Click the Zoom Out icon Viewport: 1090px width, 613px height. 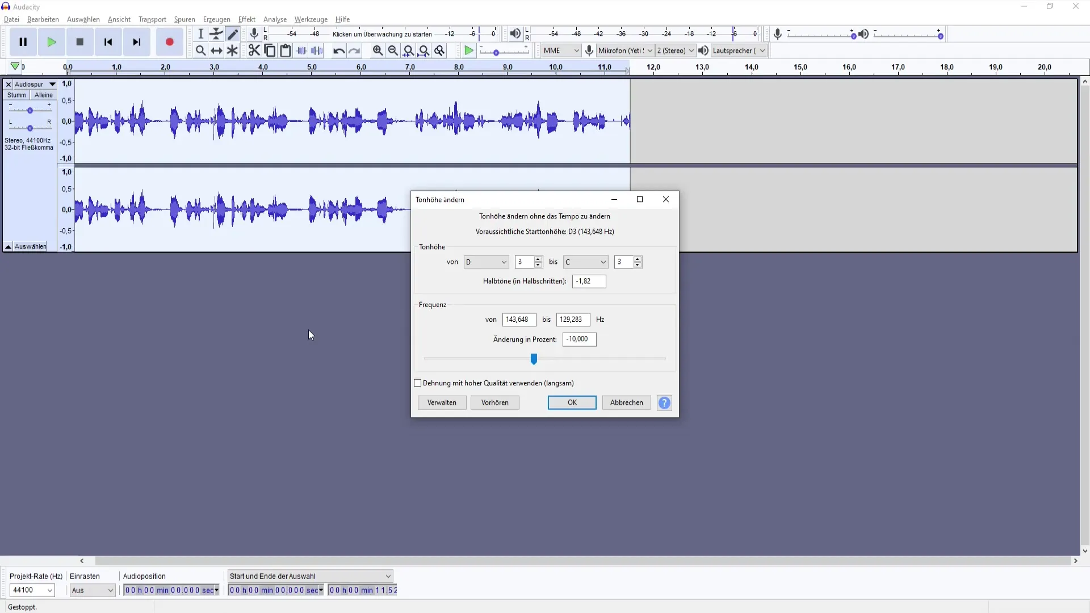click(393, 51)
